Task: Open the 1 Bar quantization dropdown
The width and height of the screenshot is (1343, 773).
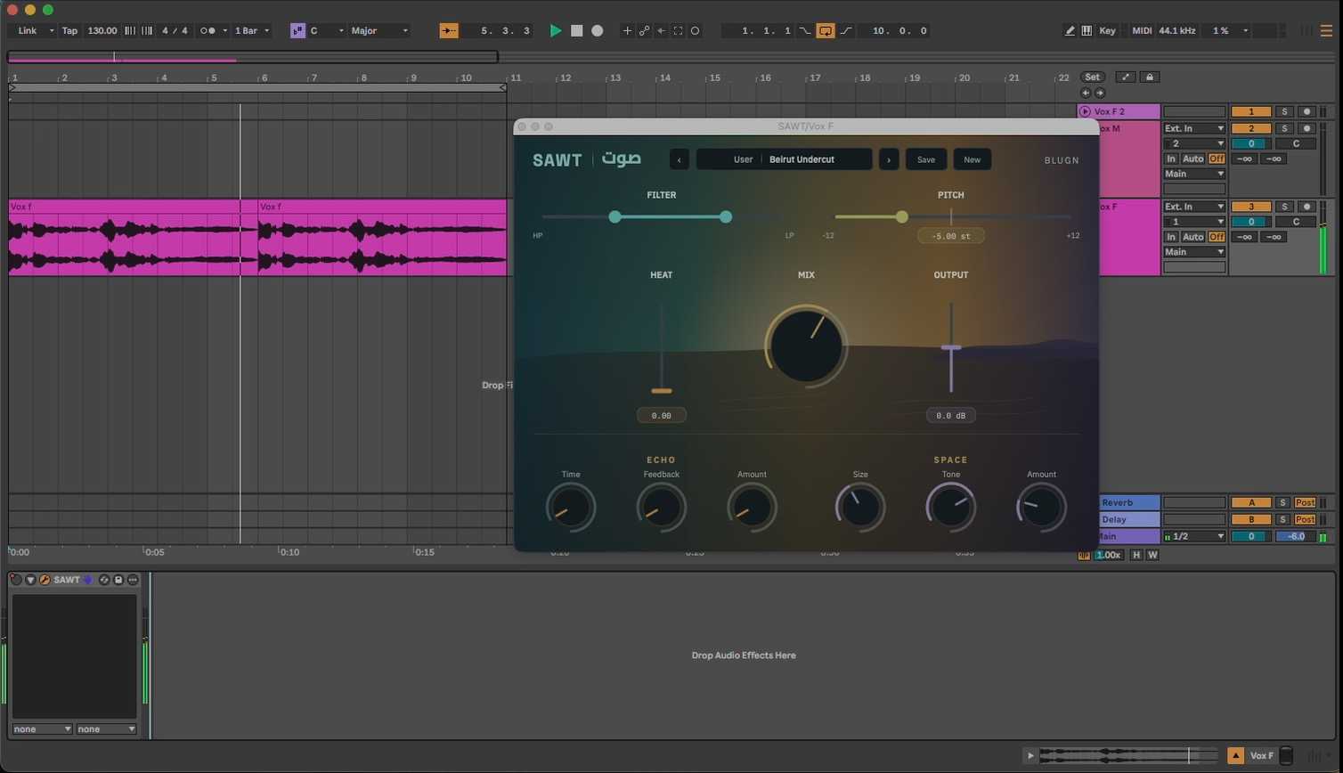Action: pyautogui.click(x=252, y=30)
